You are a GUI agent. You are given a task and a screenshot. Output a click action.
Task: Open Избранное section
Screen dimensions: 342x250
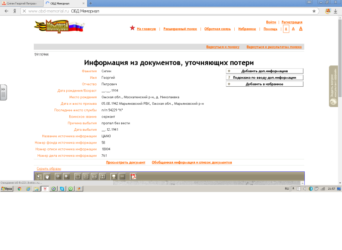pos(247,29)
